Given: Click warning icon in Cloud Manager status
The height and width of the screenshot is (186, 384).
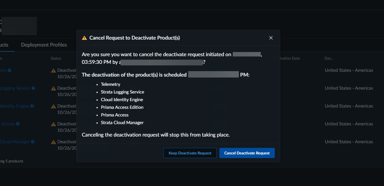Looking at the screenshot, I should [53, 142].
